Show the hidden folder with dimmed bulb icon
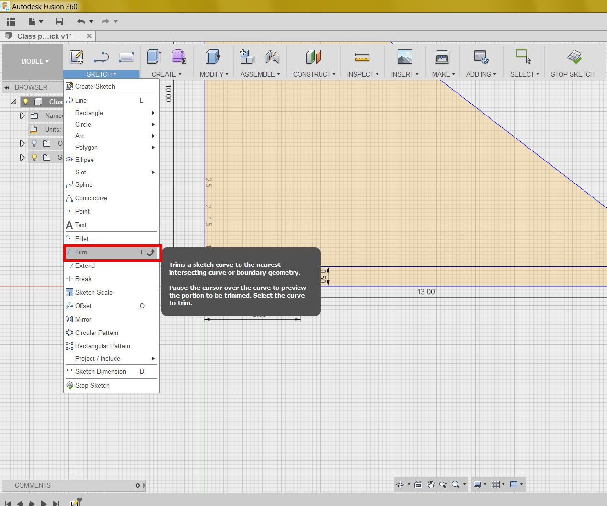The image size is (607, 506). pyautogui.click(x=33, y=143)
